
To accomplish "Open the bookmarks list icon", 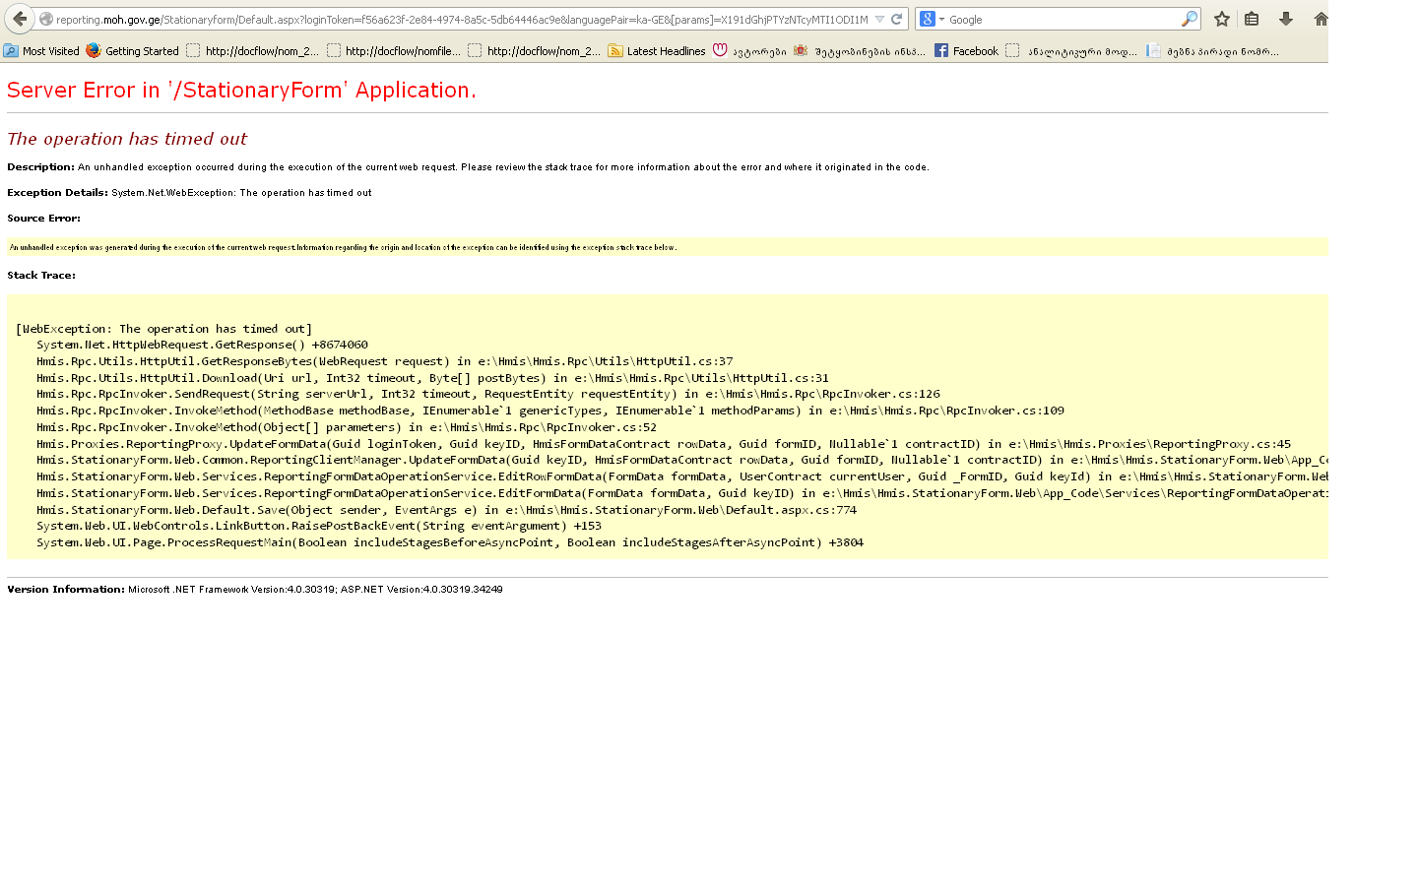I will [x=1252, y=19].
